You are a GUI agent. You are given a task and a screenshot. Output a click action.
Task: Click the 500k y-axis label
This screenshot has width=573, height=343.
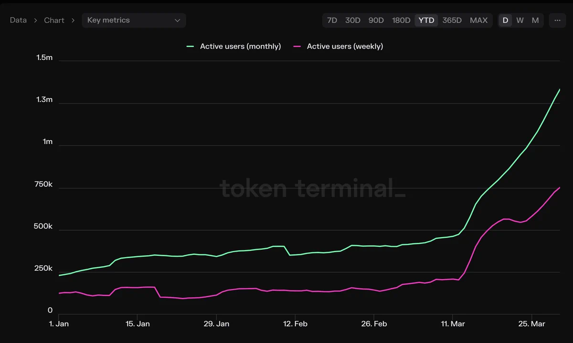(x=43, y=226)
